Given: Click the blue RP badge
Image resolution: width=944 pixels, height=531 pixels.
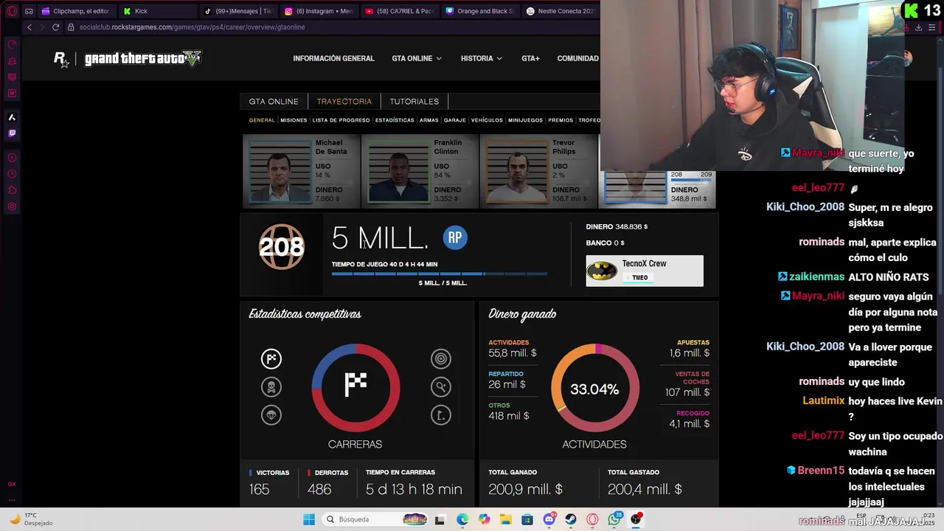Looking at the screenshot, I should 455,237.
